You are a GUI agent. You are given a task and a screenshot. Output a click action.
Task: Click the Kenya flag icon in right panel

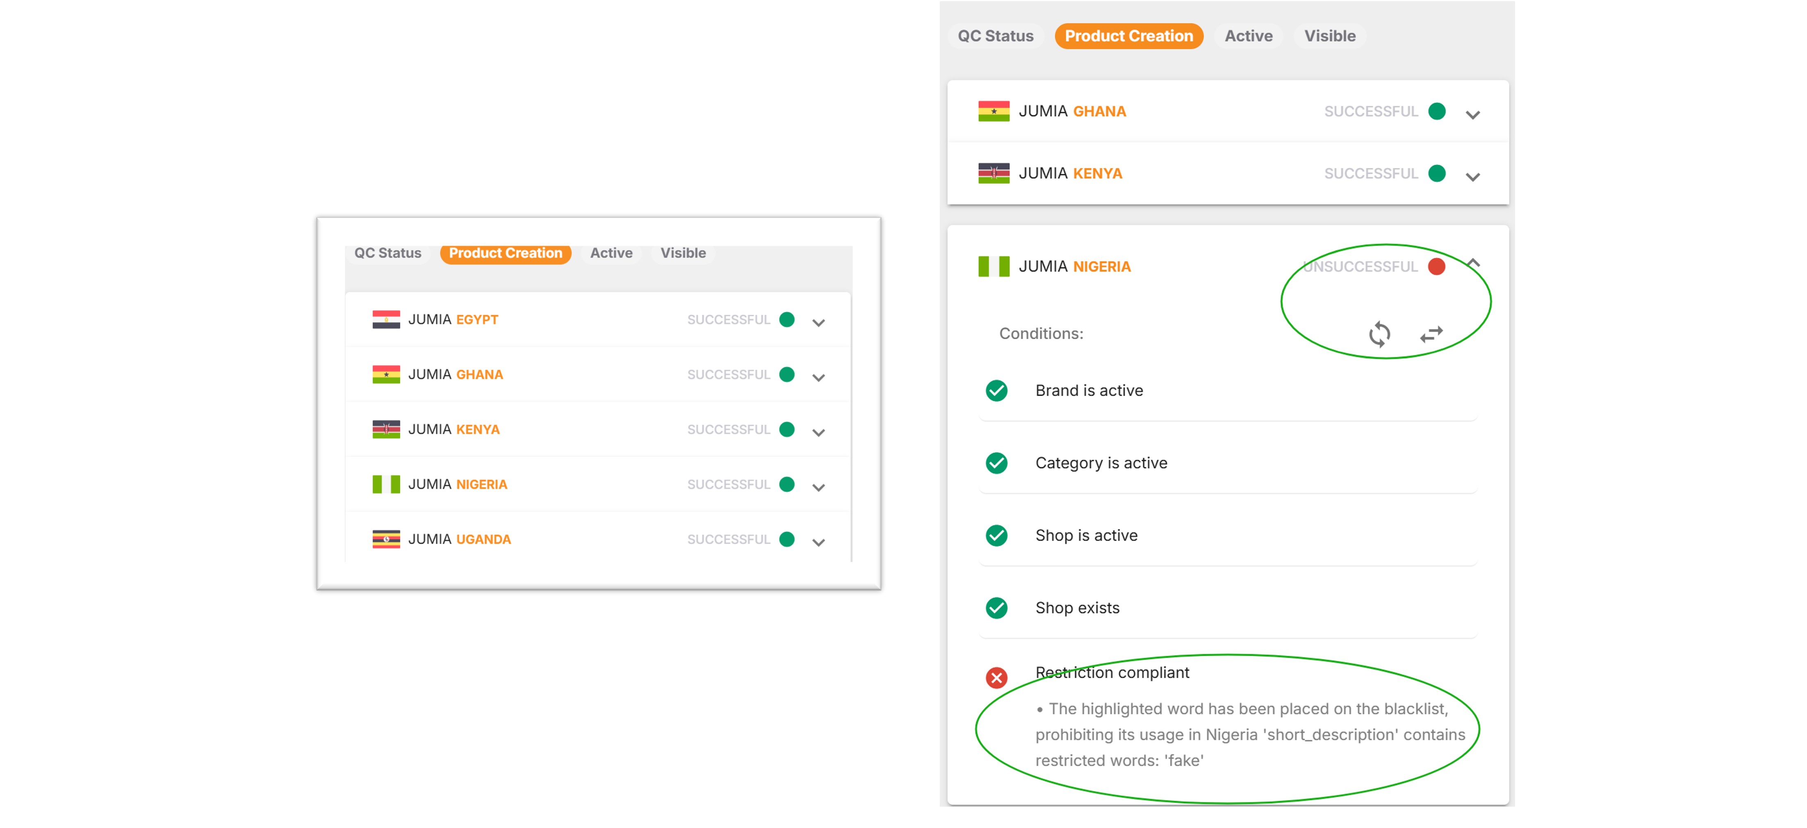pos(993,173)
